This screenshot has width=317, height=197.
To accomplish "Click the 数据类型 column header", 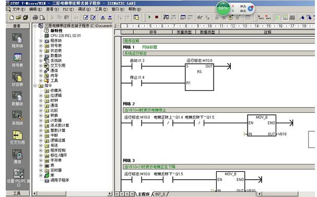I will 207,32.
